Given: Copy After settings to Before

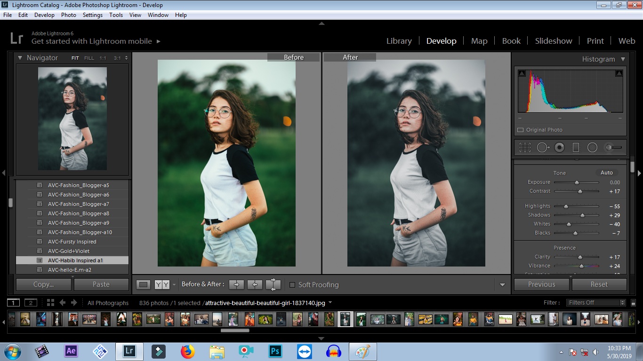Looking at the screenshot, I should pos(255,284).
